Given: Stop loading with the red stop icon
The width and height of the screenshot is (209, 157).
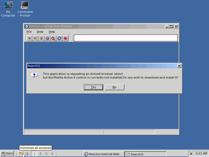Looking at the screenshot, I should [x=65, y=38].
